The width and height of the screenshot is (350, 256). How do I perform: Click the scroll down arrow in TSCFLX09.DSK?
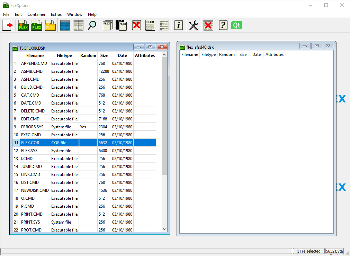(x=164, y=229)
